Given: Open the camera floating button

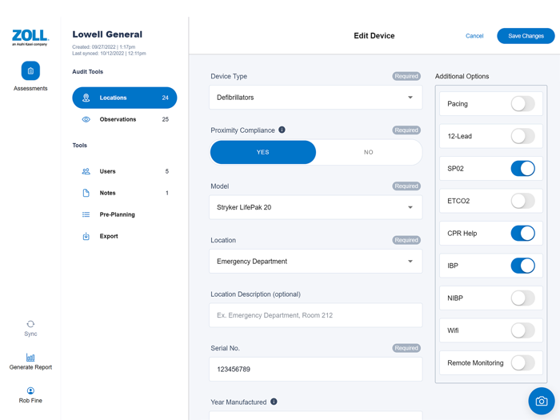Looking at the screenshot, I should (542, 401).
